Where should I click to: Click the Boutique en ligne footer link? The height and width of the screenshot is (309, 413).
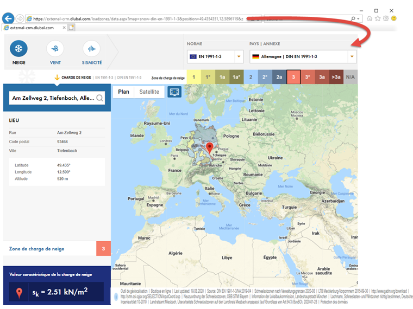tap(161, 291)
